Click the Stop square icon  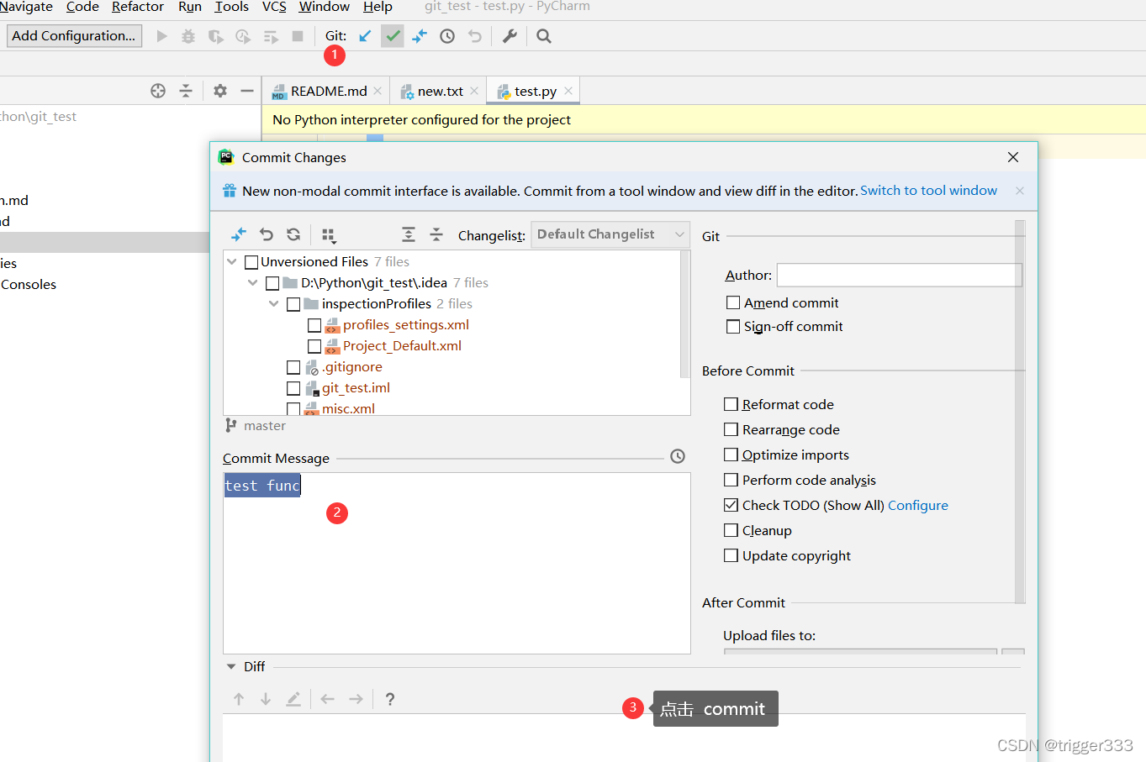click(297, 36)
